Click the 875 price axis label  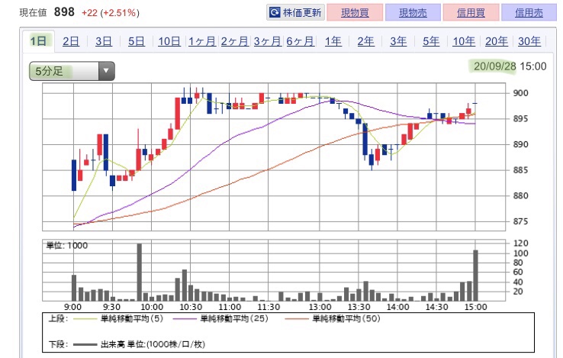tap(520, 221)
